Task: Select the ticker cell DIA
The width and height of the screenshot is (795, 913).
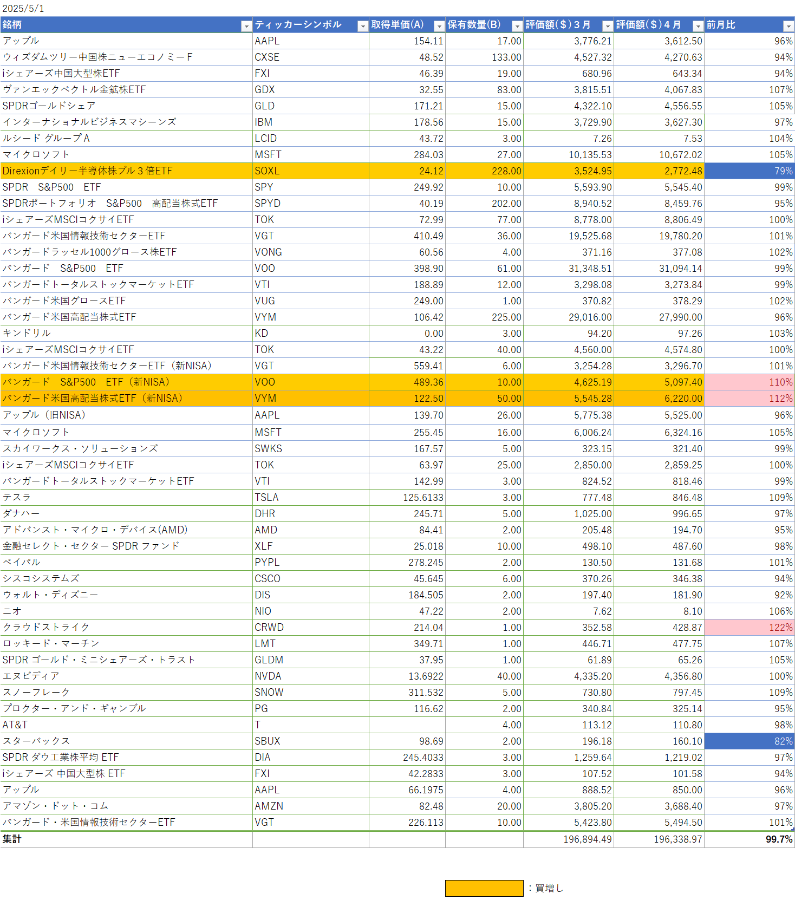Action: click(311, 758)
